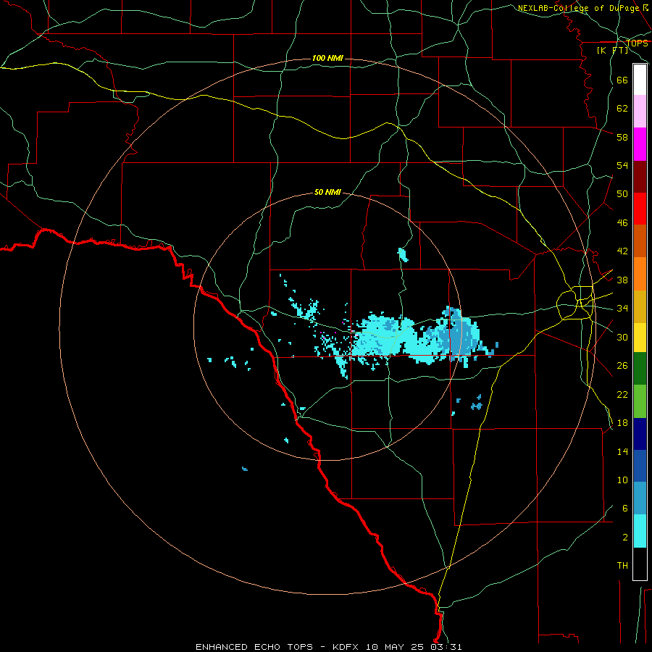The height and width of the screenshot is (652, 652).
Task: Pick the cyan 2 kft legend swatch
Action: point(640,531)
